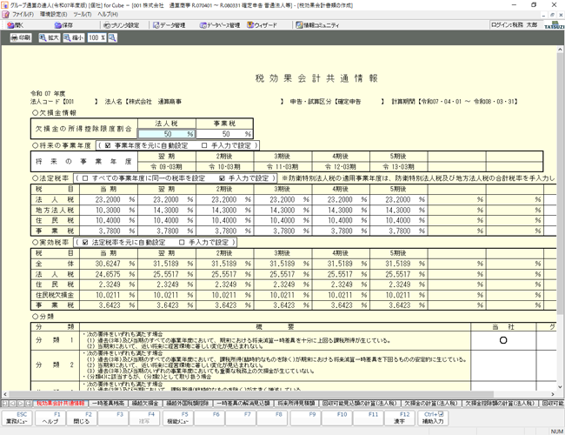Click the horizontal scrollbar left arrow
The image size is (565, 435).
[x=5, y=394]
